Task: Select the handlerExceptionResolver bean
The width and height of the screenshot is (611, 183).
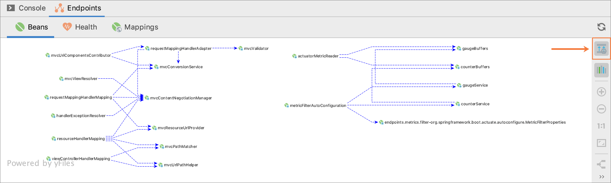Action: [x=78, y=116]
